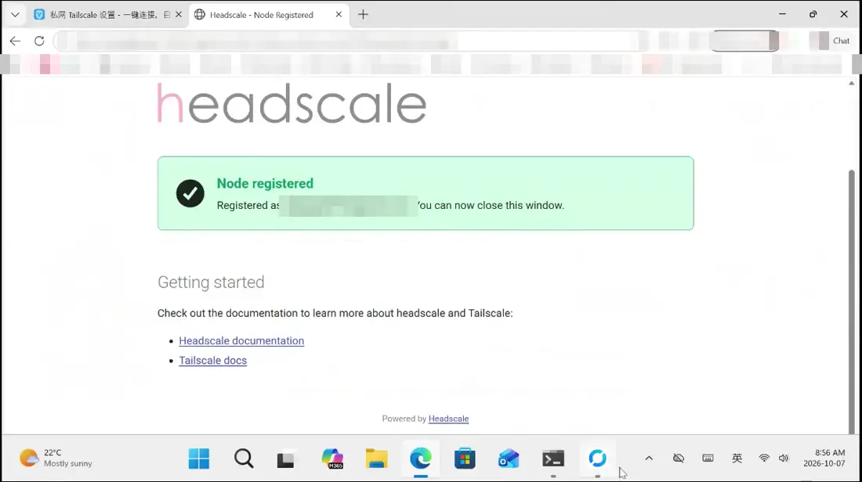862x482 pixels.
Task: Open Windows Search from taskbar
Action: coord(244,459)
